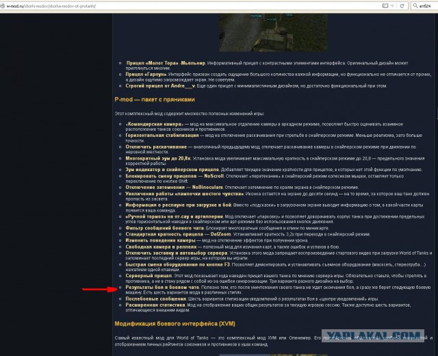The image size is (438, 356).
Task: Click "Результаты боя в боевом чате" item
Action: [x=162, y=288]
